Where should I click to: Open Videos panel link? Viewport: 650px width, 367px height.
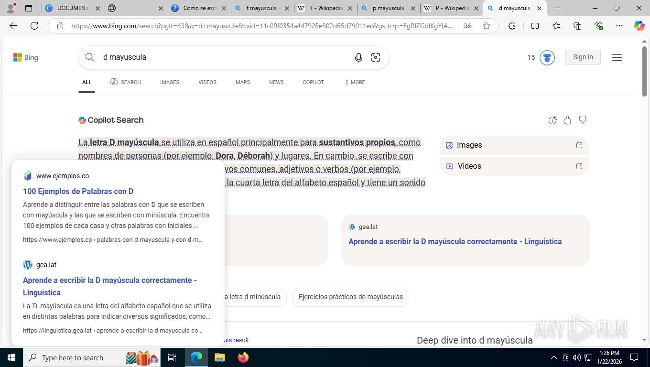(x=514, y=166)
